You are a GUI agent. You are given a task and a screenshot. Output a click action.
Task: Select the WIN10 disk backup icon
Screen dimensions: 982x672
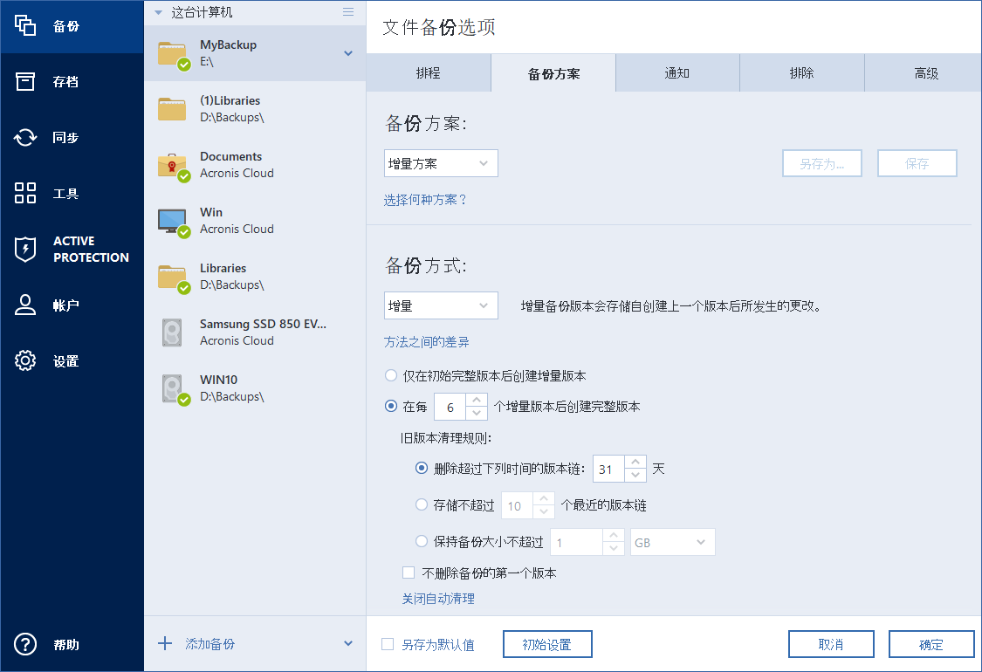point(175,389)
